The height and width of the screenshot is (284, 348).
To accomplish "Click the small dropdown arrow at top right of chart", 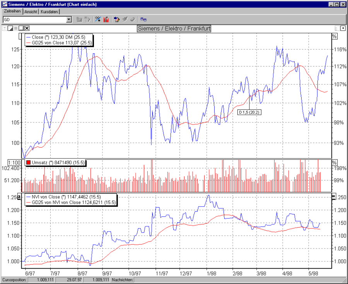I will (342, 28).
